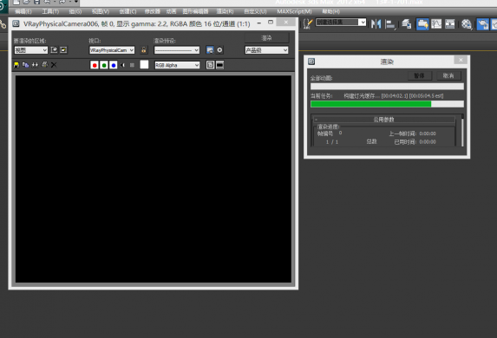Image resolution: width=497 pixels, height=338 pixels.
Task: Click the render dialog vertical scrollbar
Action: click(462, 131)
